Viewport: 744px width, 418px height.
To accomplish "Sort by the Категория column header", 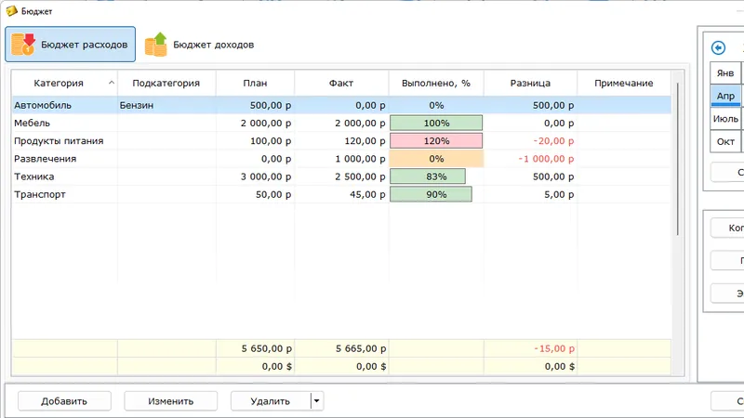I will pos(59,83).
